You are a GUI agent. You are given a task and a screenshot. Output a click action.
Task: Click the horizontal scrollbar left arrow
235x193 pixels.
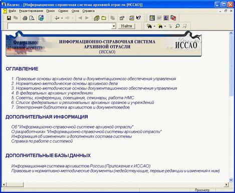[4, 184]
